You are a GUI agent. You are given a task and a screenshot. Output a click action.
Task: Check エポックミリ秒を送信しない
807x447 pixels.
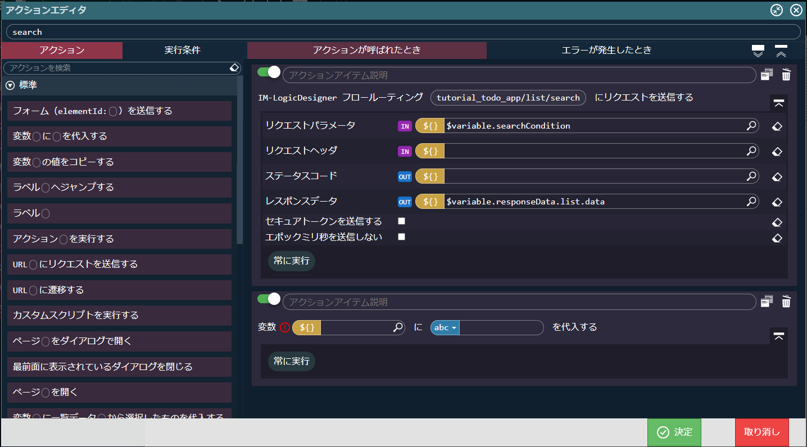tap(401, 236)
